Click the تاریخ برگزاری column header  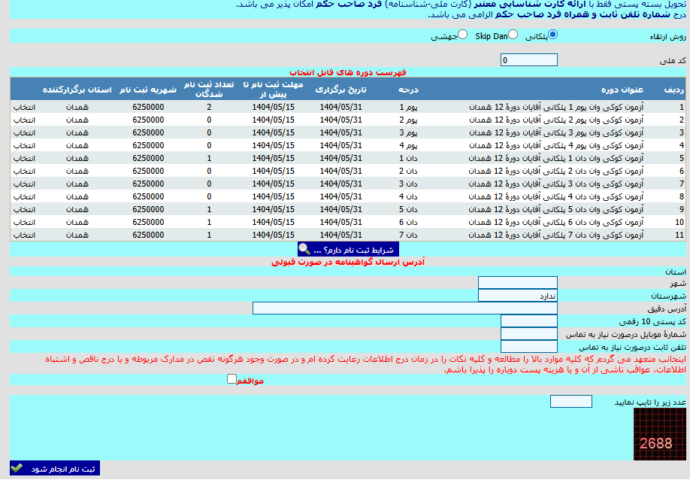pyautogui.click(x=341, y=90)
